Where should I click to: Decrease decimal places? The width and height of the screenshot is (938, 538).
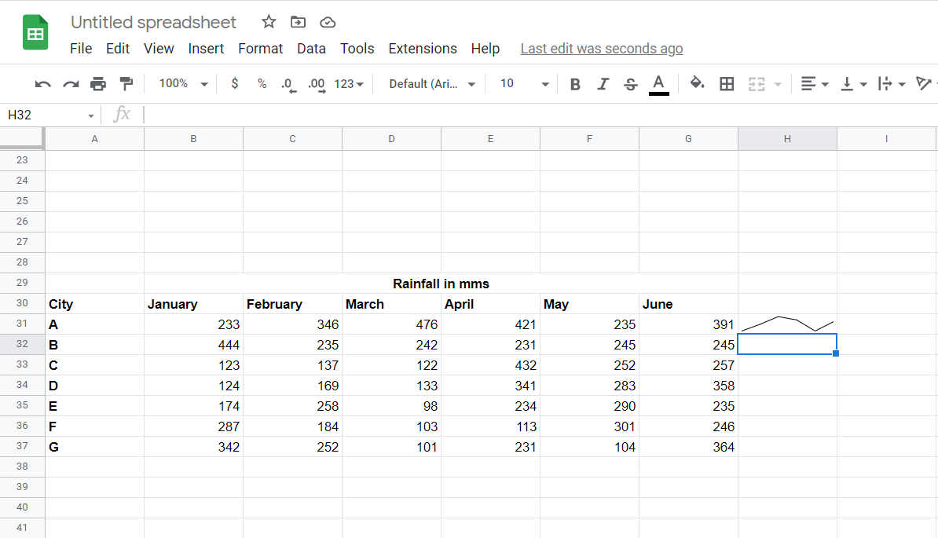288,85
